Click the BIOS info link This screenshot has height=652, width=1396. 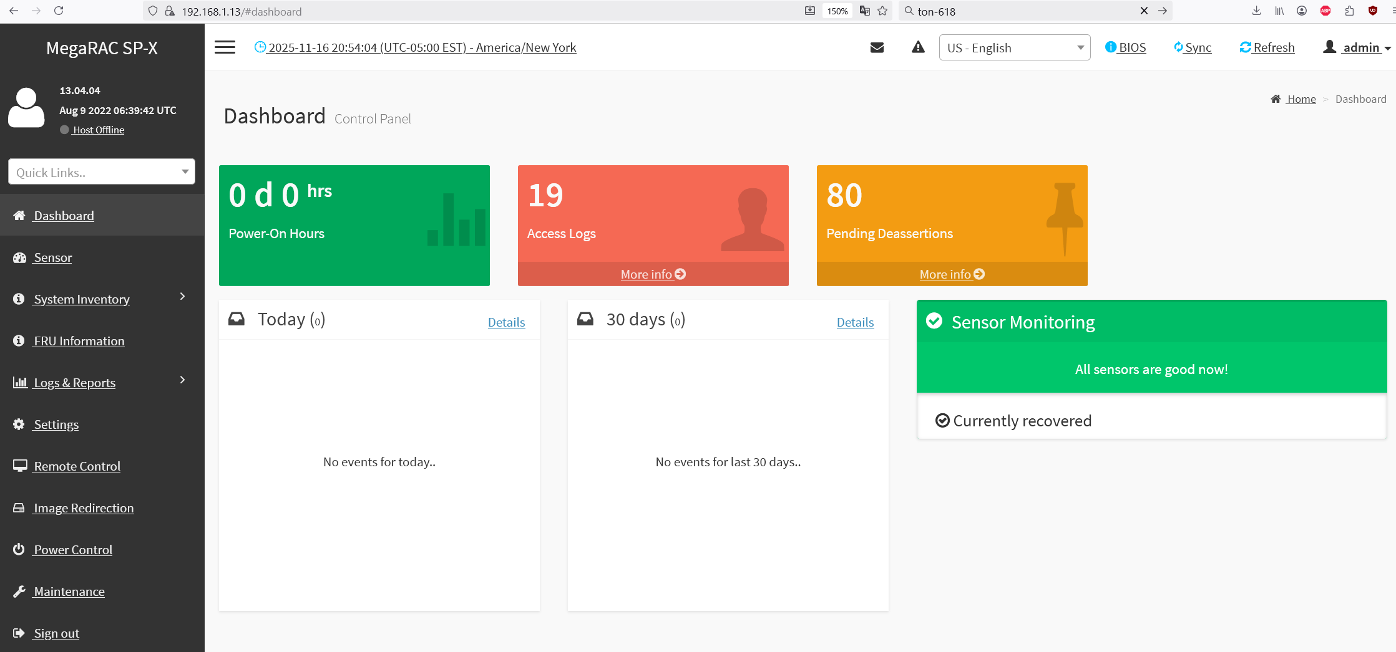pyautogui.click(x=1125, y=47)
